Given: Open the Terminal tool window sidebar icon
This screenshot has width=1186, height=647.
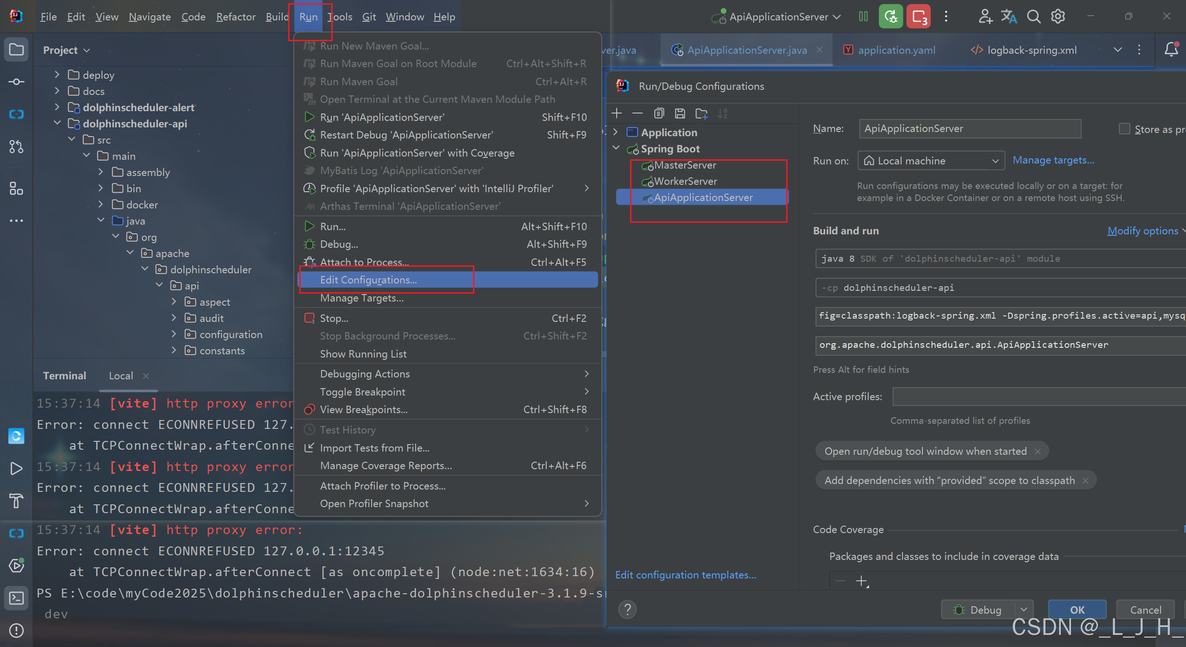Looking at the screenshot, I should click(x=16, y=598).
